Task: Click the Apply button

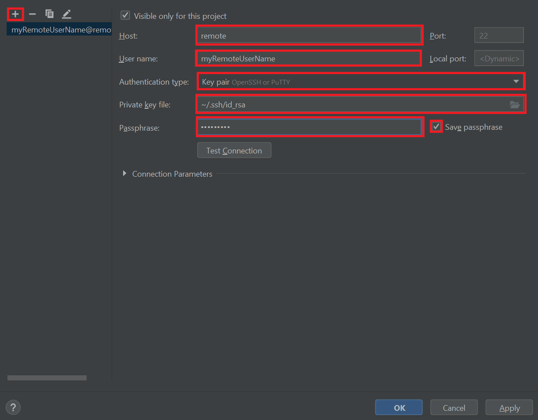Action: coord(509,407)
